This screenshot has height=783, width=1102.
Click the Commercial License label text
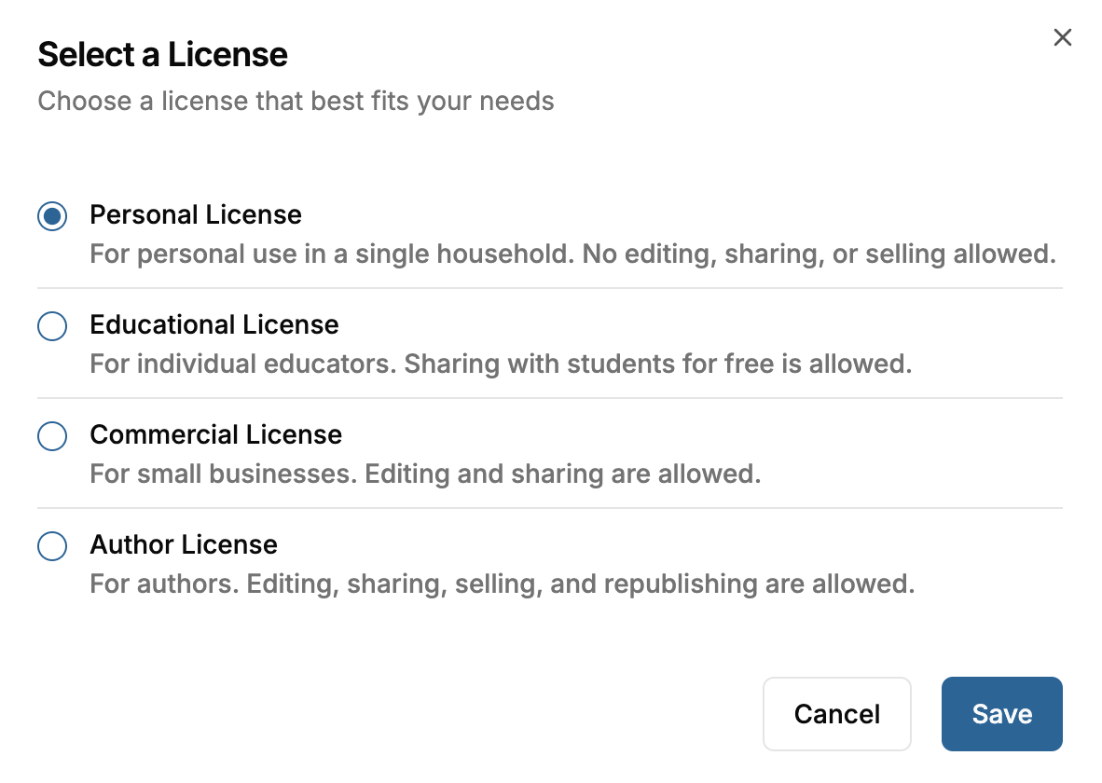[x=216, y=435]
